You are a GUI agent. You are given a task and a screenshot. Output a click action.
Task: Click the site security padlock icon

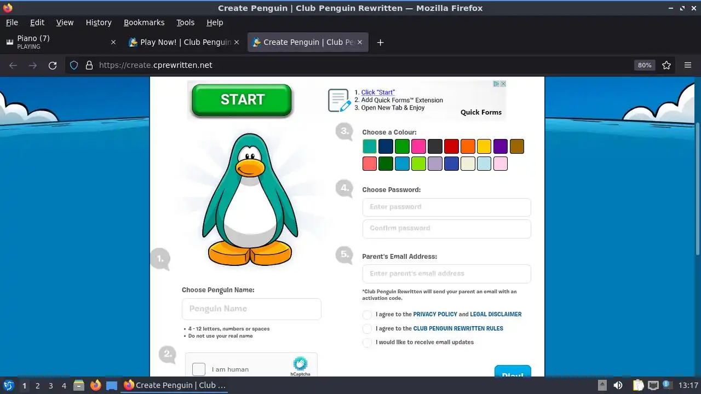click(x=89, y=65)
